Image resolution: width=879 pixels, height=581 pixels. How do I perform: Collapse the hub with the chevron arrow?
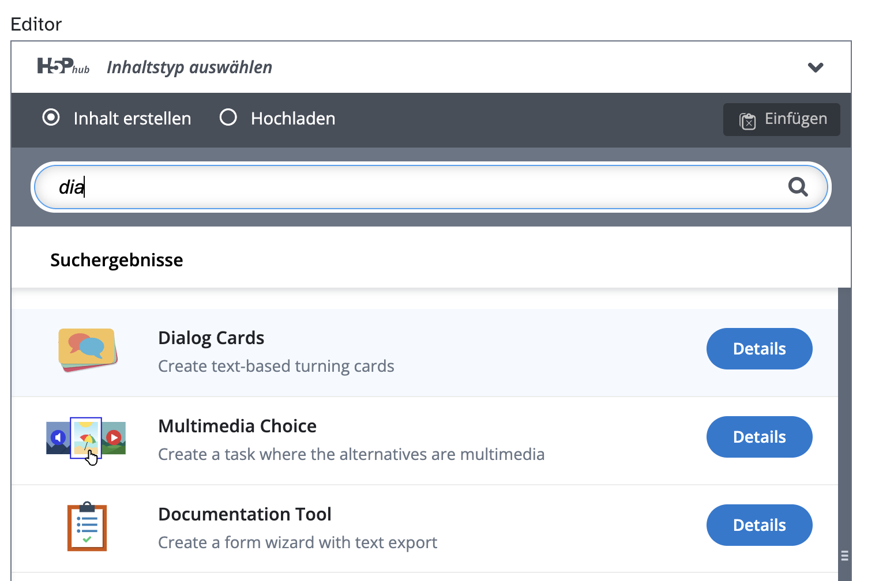pyautogui.click(x=815, y=67)
